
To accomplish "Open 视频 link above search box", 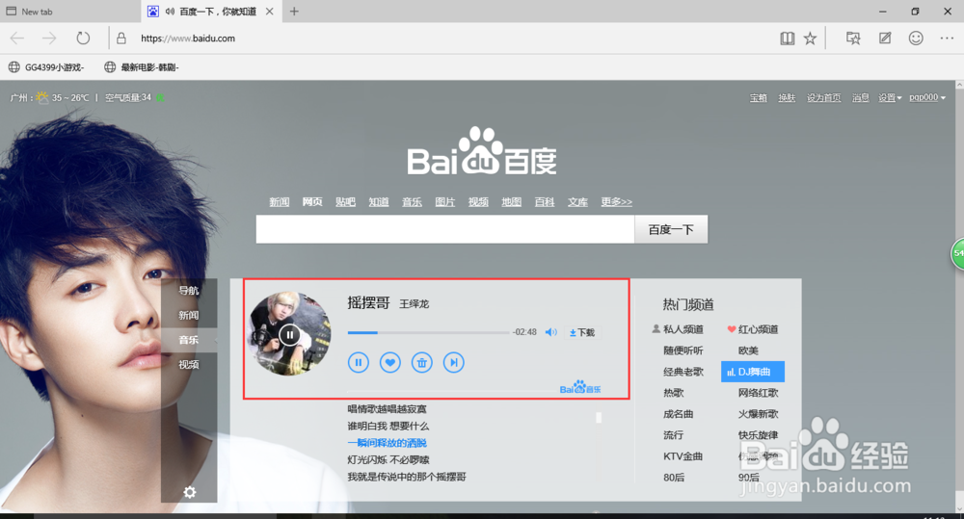I will [478, 201].
